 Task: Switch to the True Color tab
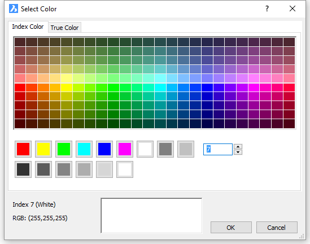click(64, 28)
